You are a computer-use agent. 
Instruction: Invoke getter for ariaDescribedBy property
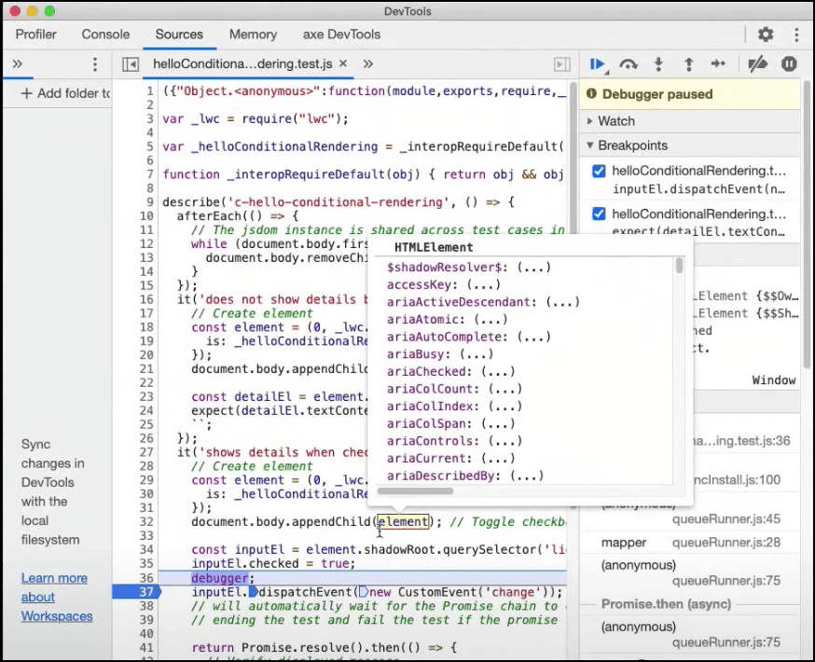(527, 476)
